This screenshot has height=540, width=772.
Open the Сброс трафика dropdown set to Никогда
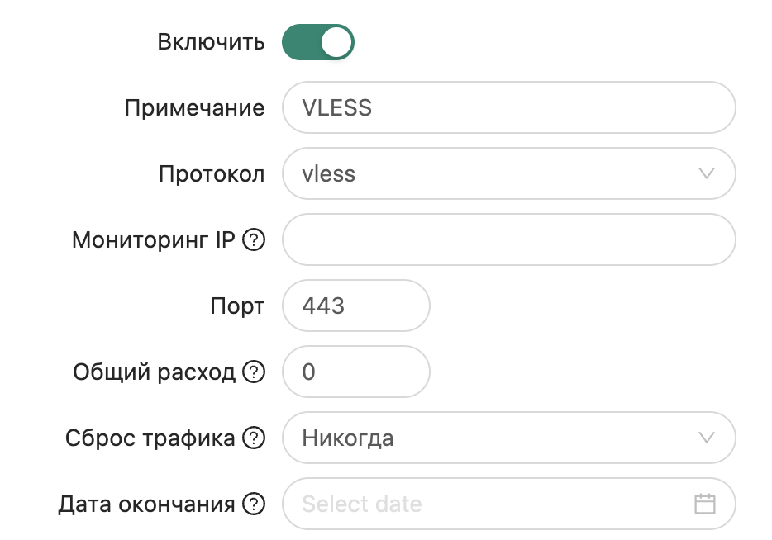(509, 438)
